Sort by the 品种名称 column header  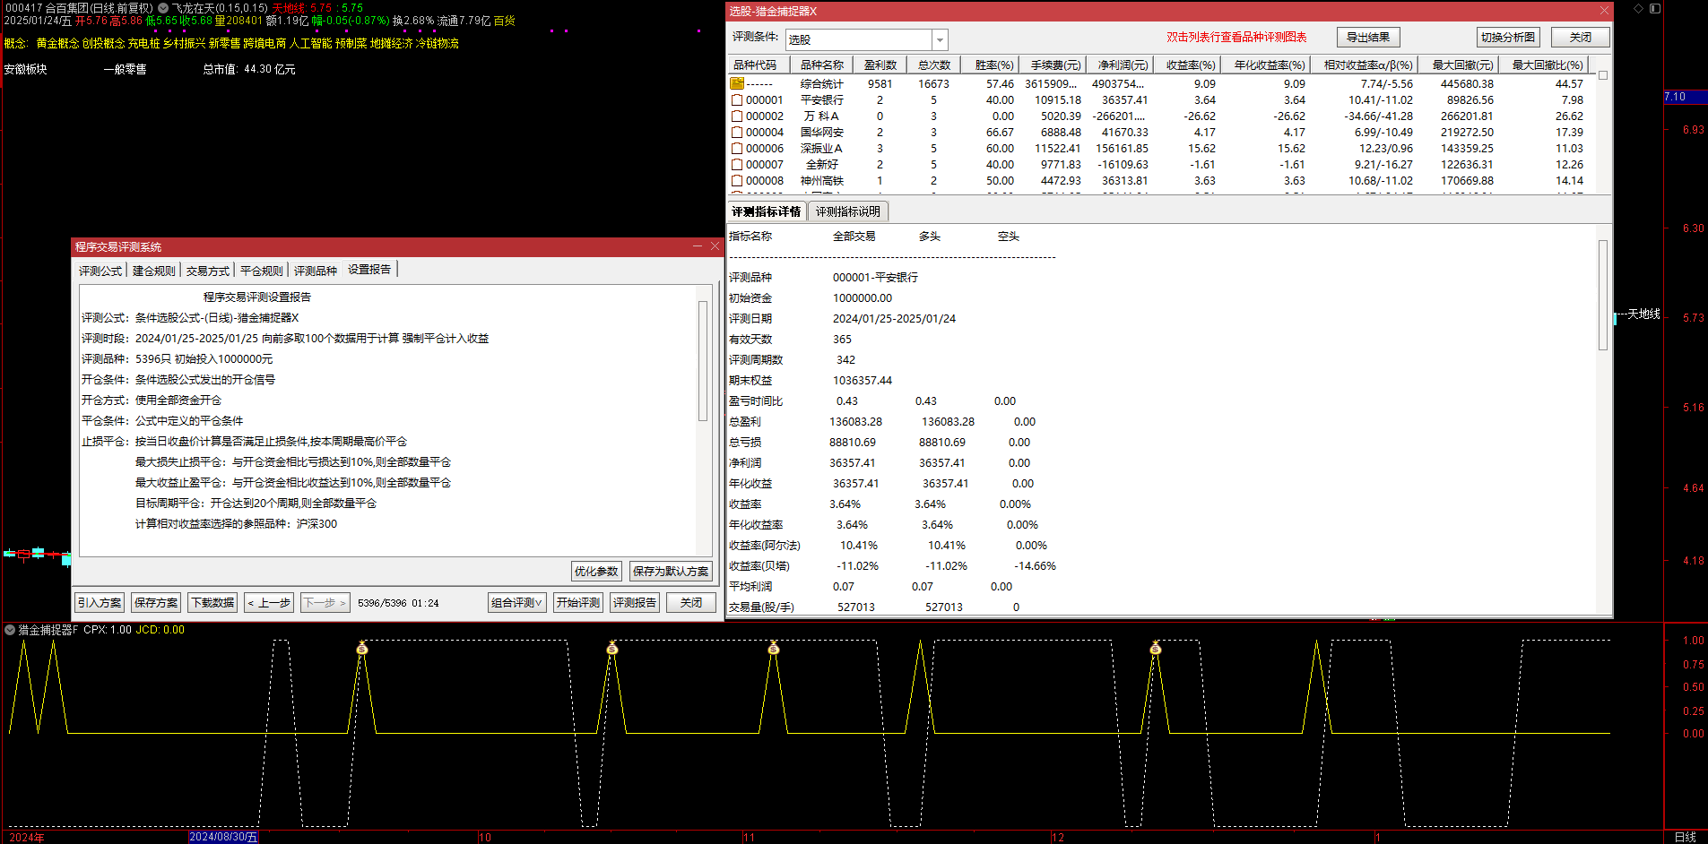tap(821, 65)
